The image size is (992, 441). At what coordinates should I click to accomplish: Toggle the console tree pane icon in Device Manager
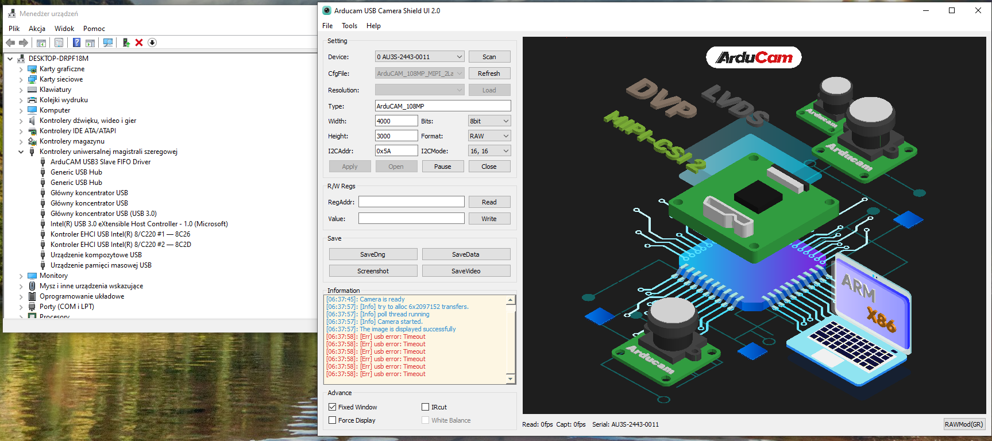click(41, 42)
